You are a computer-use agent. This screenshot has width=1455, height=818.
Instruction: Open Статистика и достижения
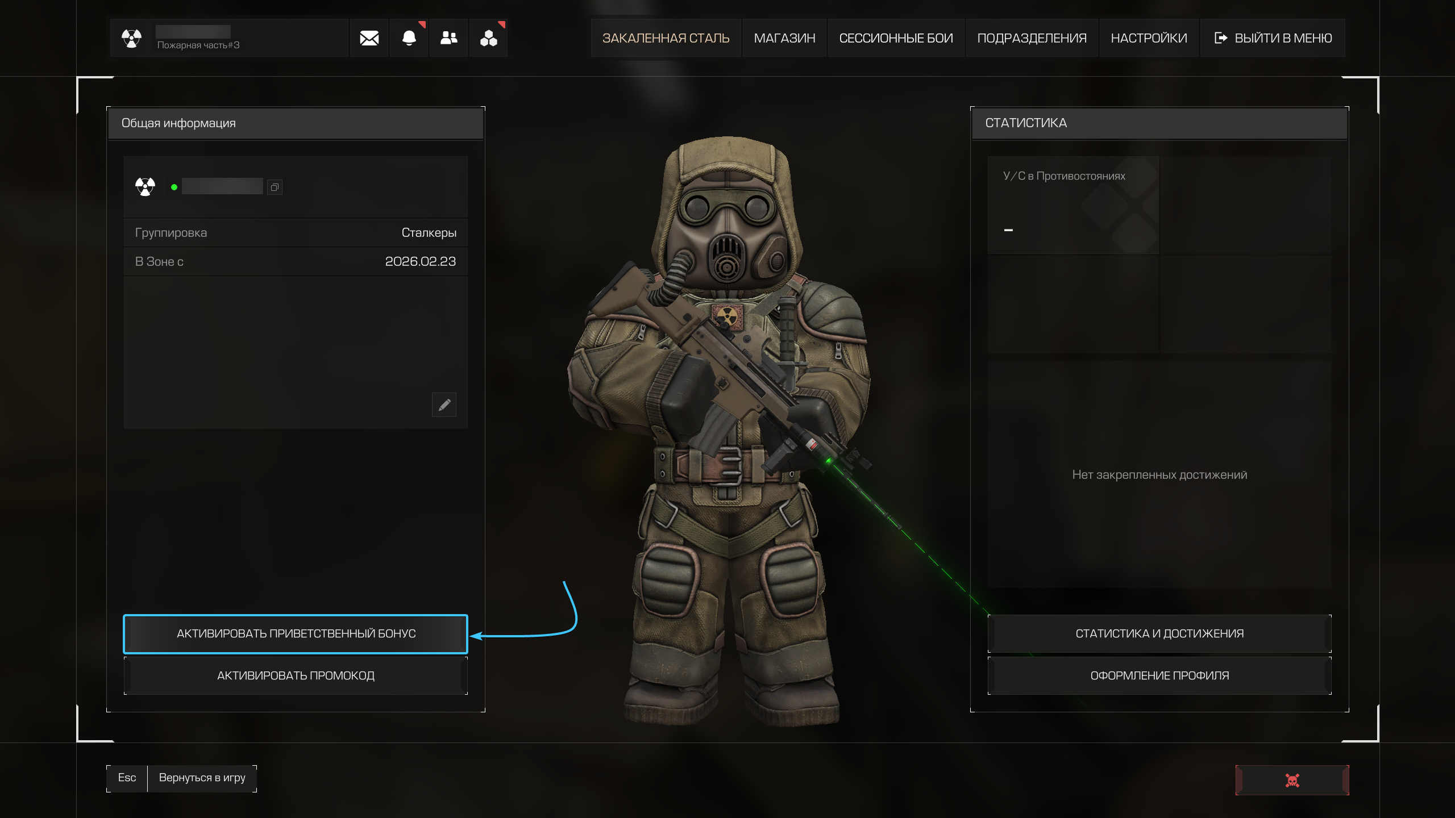pos(1159,633)
